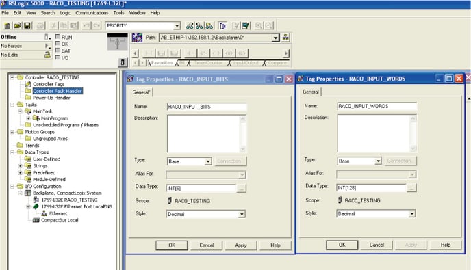The width and height of the screenshot is (471, 270).
Task: Insert a Rung from instruction toolbar
Action: (149, 53)
